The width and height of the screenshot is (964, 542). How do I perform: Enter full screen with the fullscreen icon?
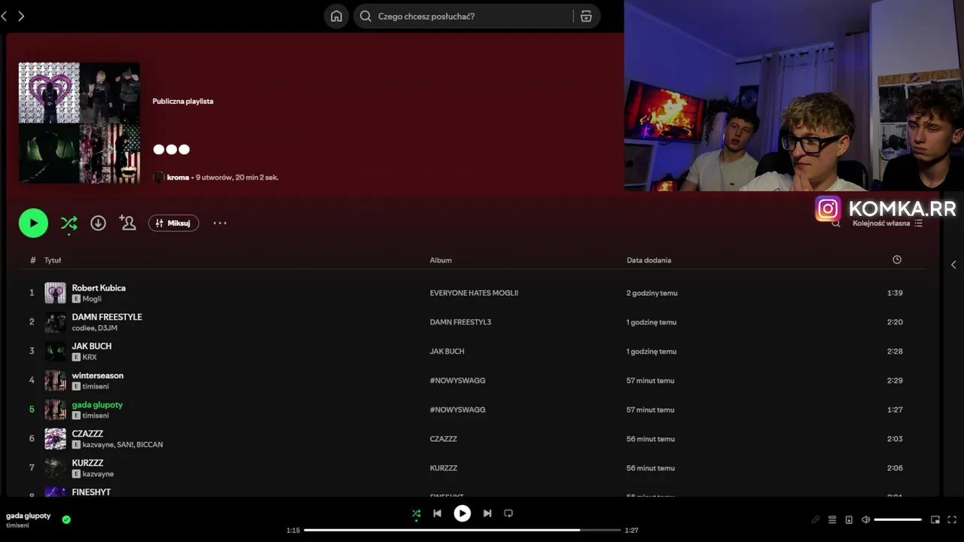952,519
